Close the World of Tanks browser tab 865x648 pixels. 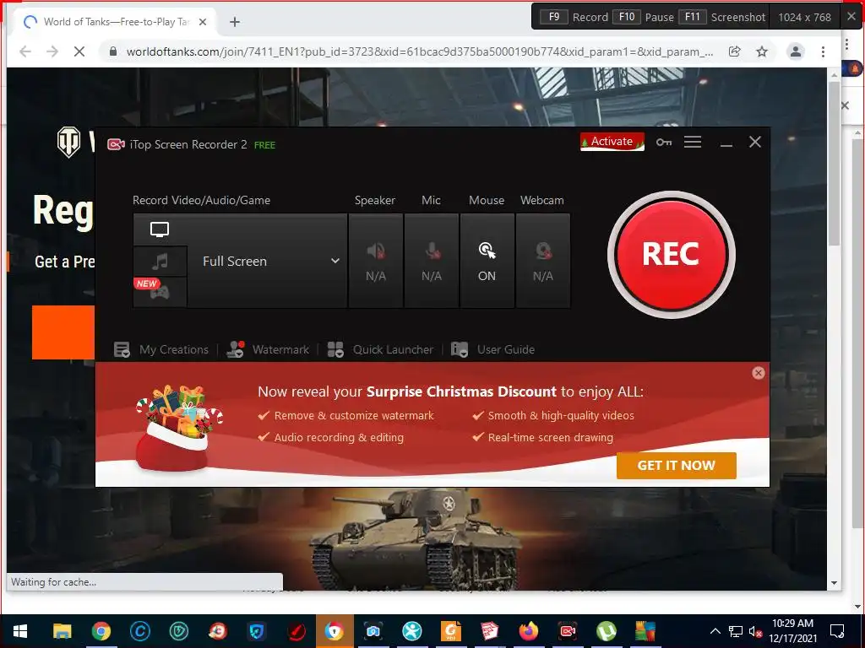tap(203, 22)
